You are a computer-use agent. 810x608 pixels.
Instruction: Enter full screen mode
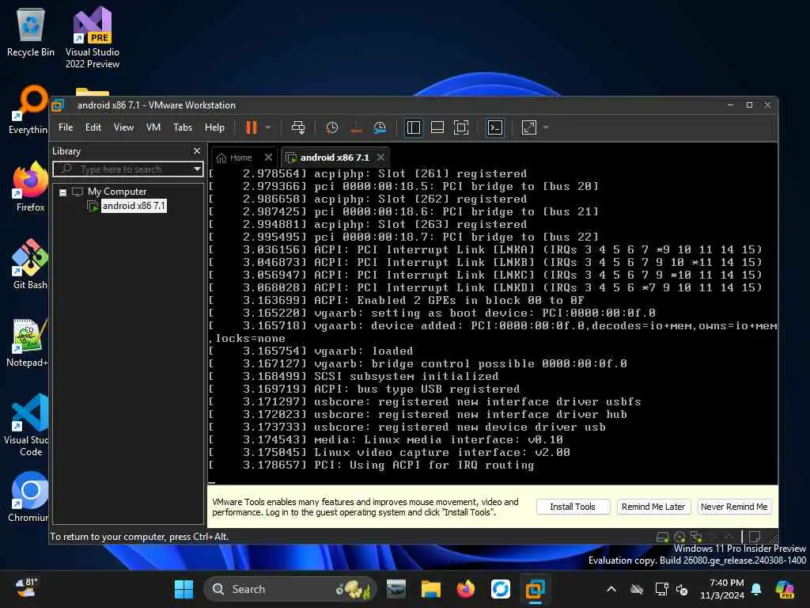pos(461,127)
